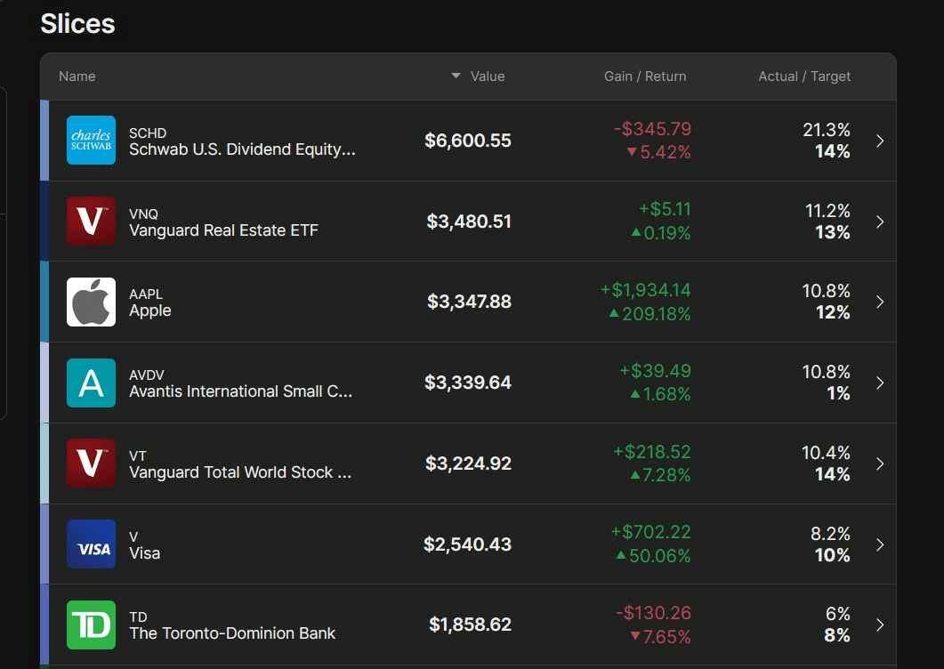
Task: Click the +$702.22 gain figure
Action: click(650, 532)
